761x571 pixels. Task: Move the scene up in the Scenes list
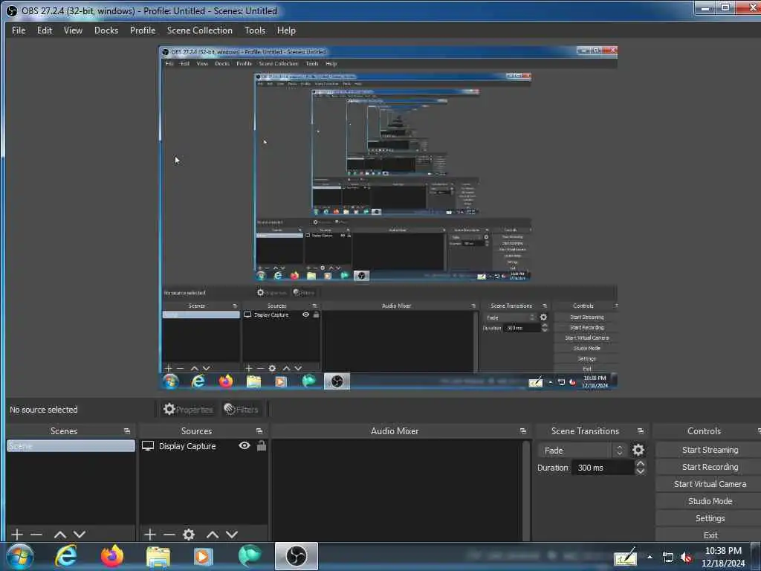click(x=60, y=535)
